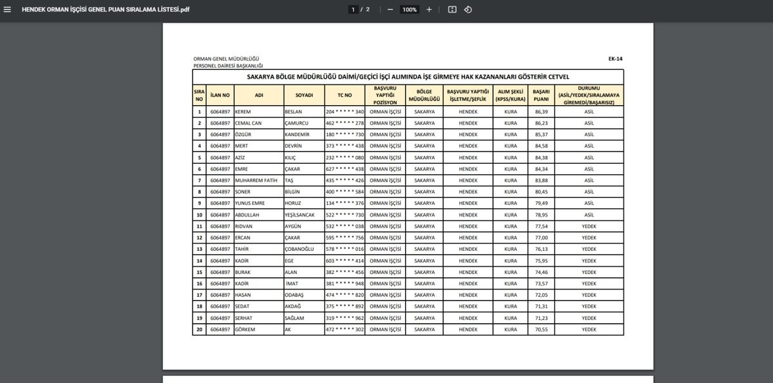Click the zoom in plus button
Screen dimensions: 773x383
point(429,10)
